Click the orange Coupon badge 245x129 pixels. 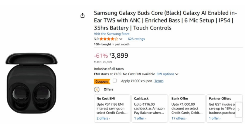click(102, 81)
